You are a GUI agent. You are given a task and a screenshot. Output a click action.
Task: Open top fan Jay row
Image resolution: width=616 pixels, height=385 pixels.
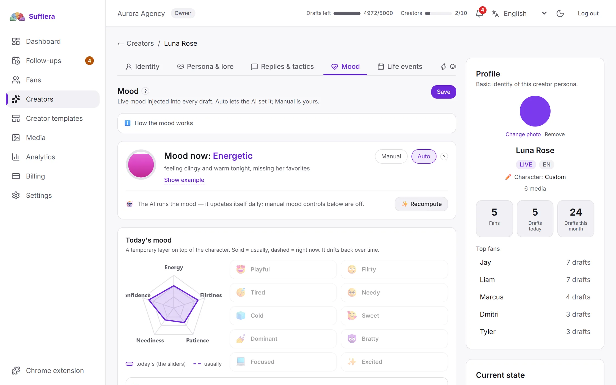[535, 262]
